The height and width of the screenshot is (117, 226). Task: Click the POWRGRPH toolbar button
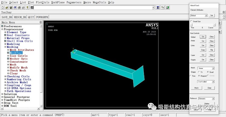(42, 17)
